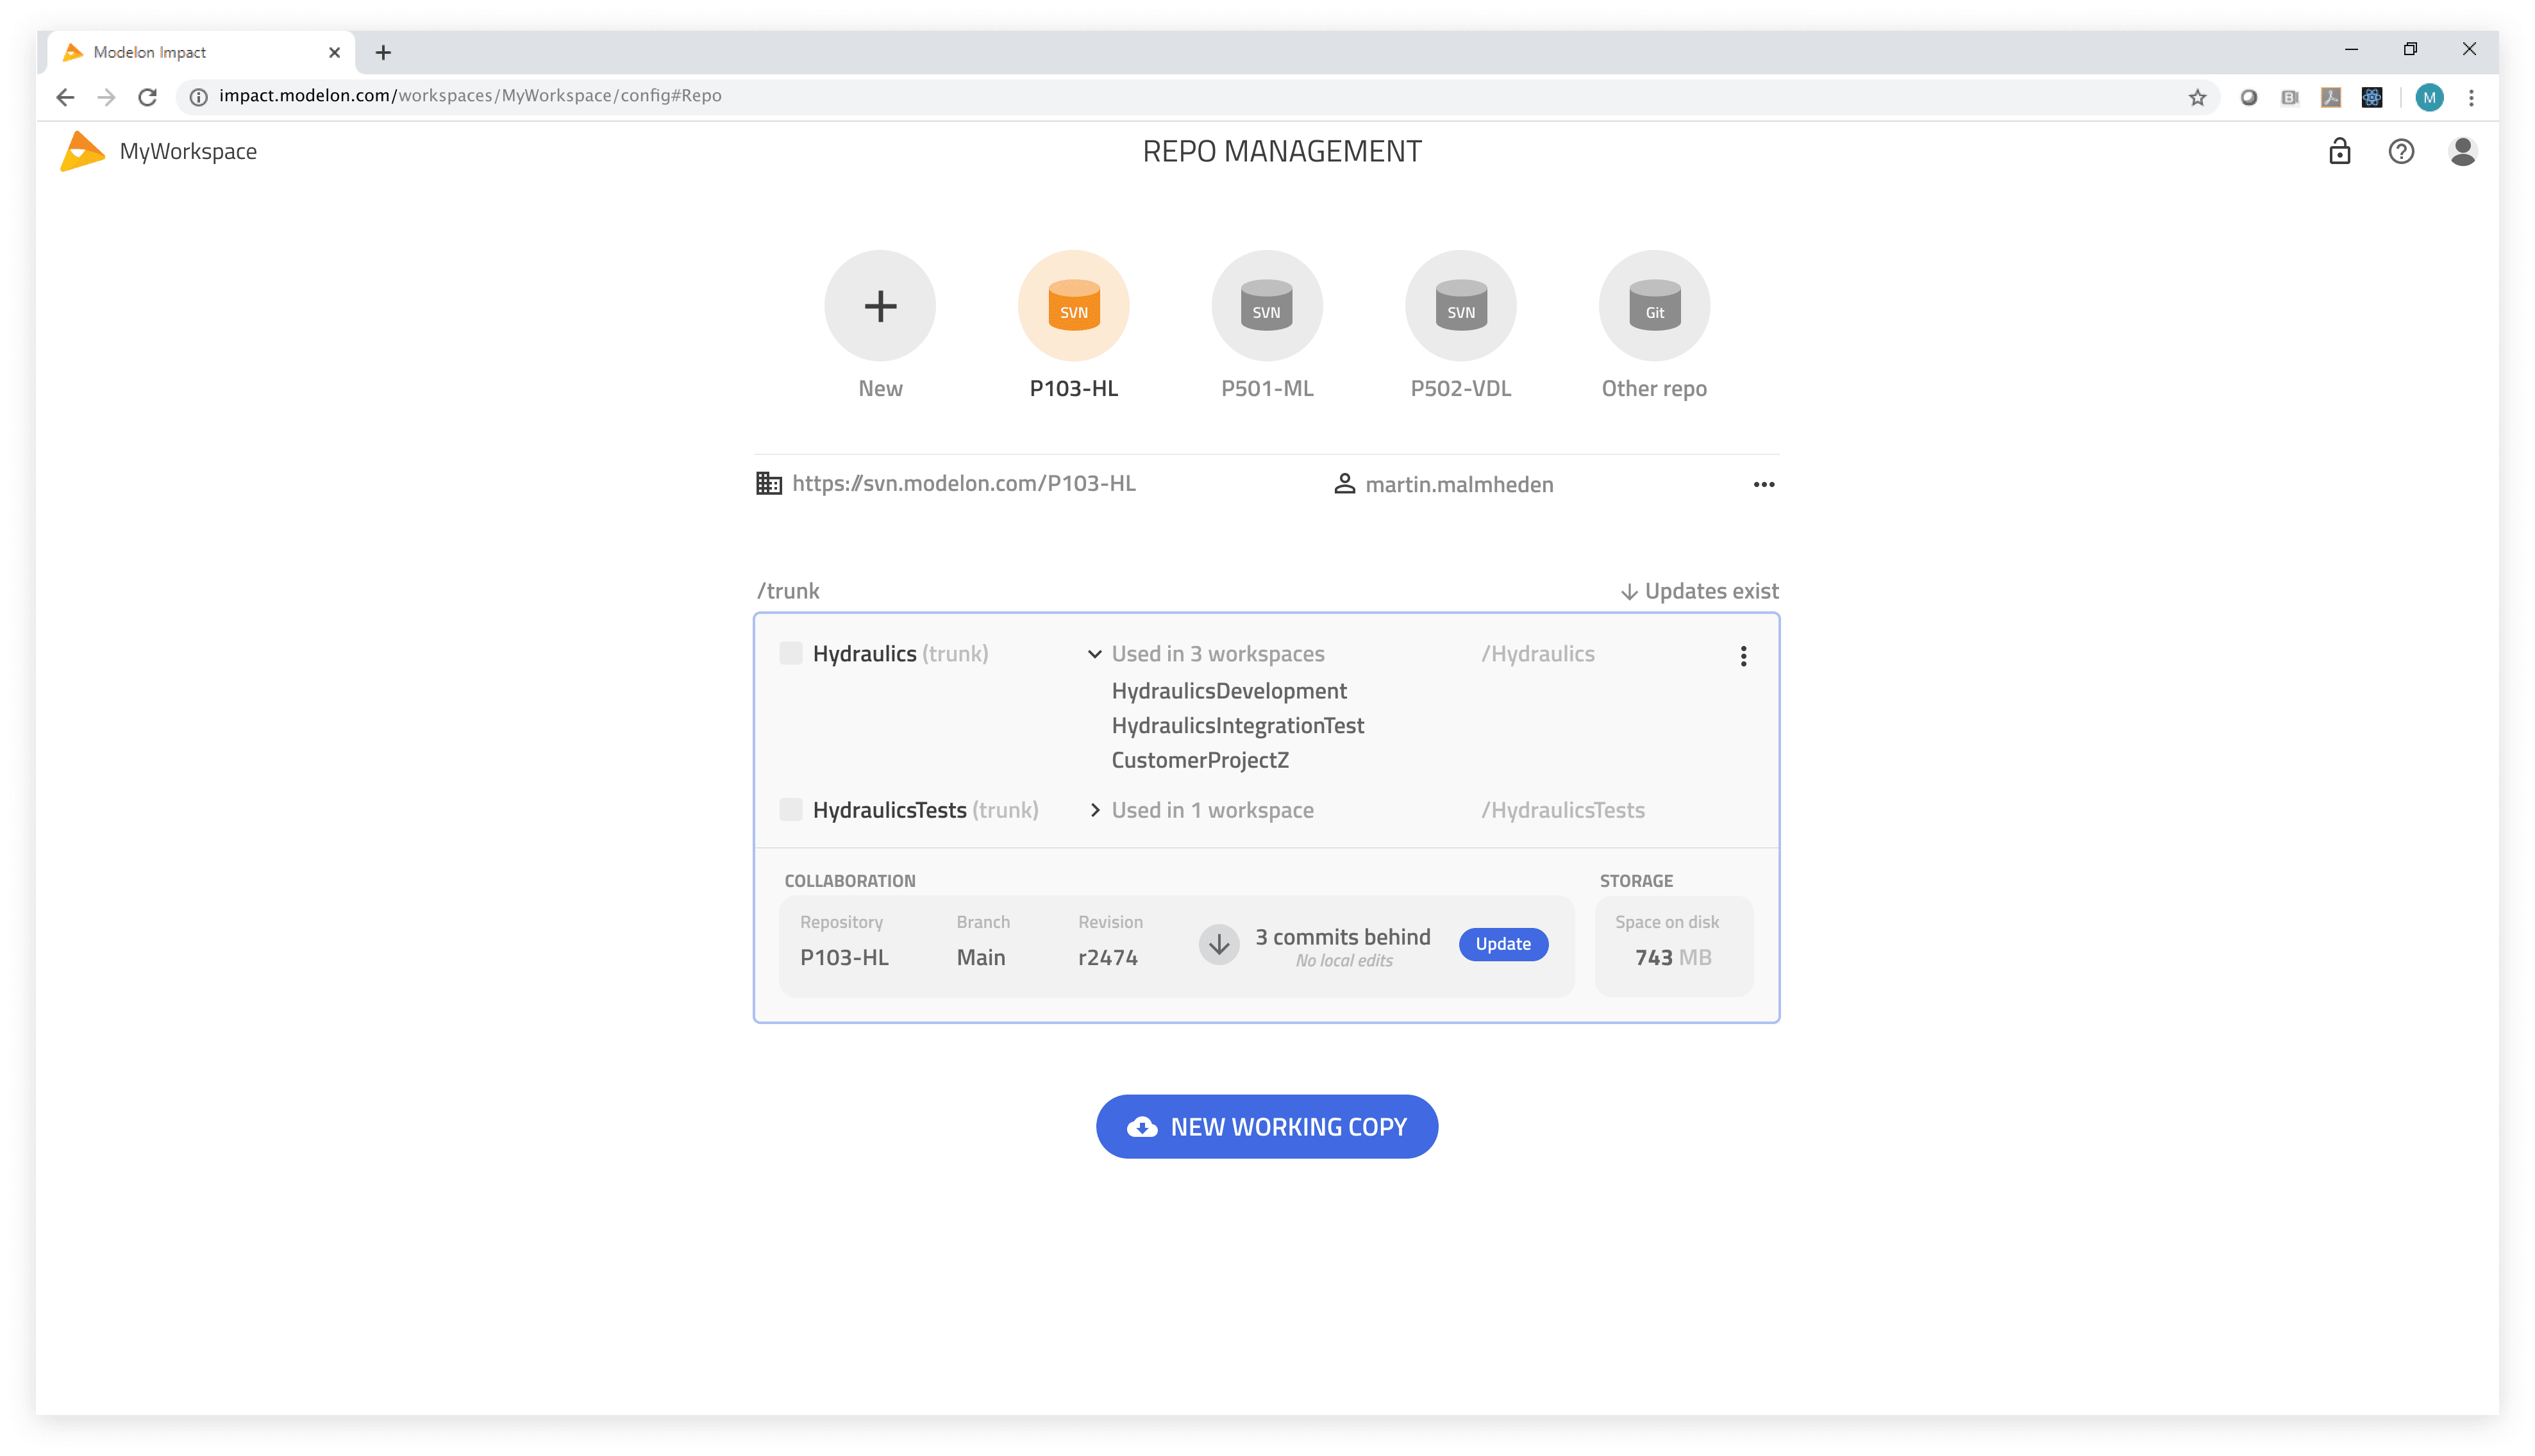2535x1456 pixels.
Task: Click the r2474 revision value
Action: (1107, 958)
